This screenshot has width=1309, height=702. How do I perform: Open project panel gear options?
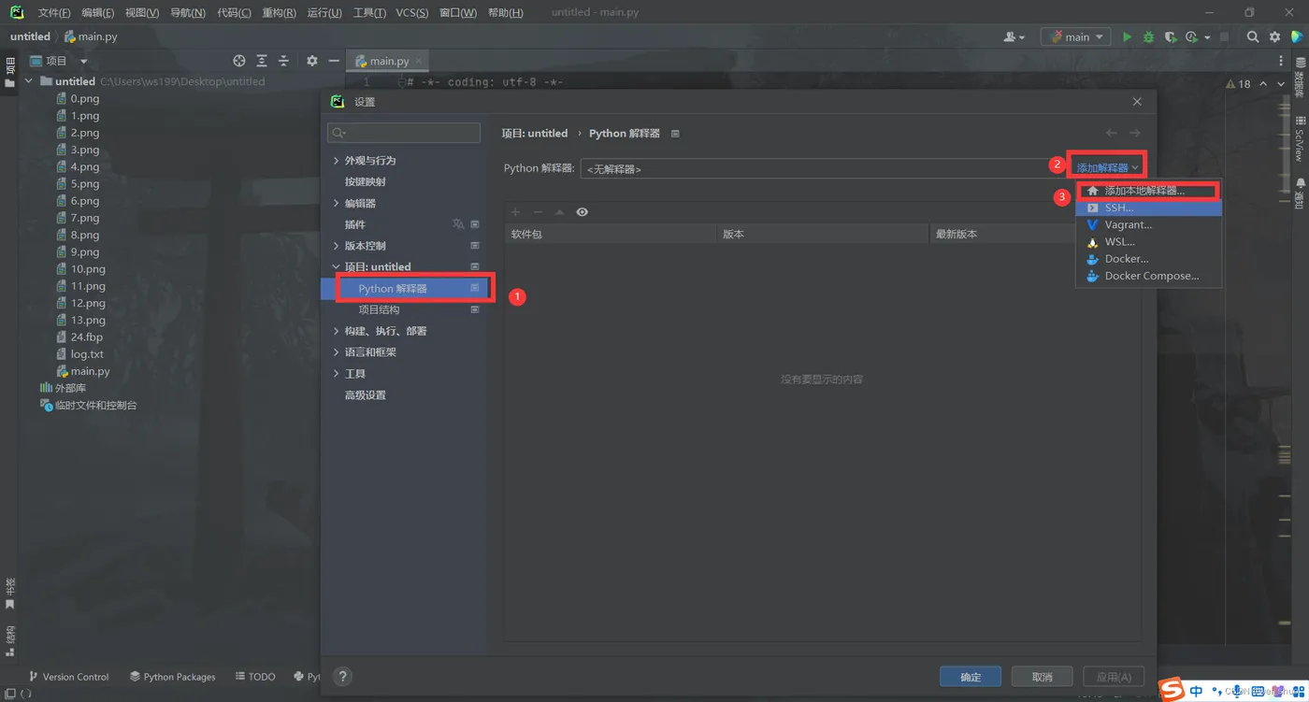(x=312, y=61)
